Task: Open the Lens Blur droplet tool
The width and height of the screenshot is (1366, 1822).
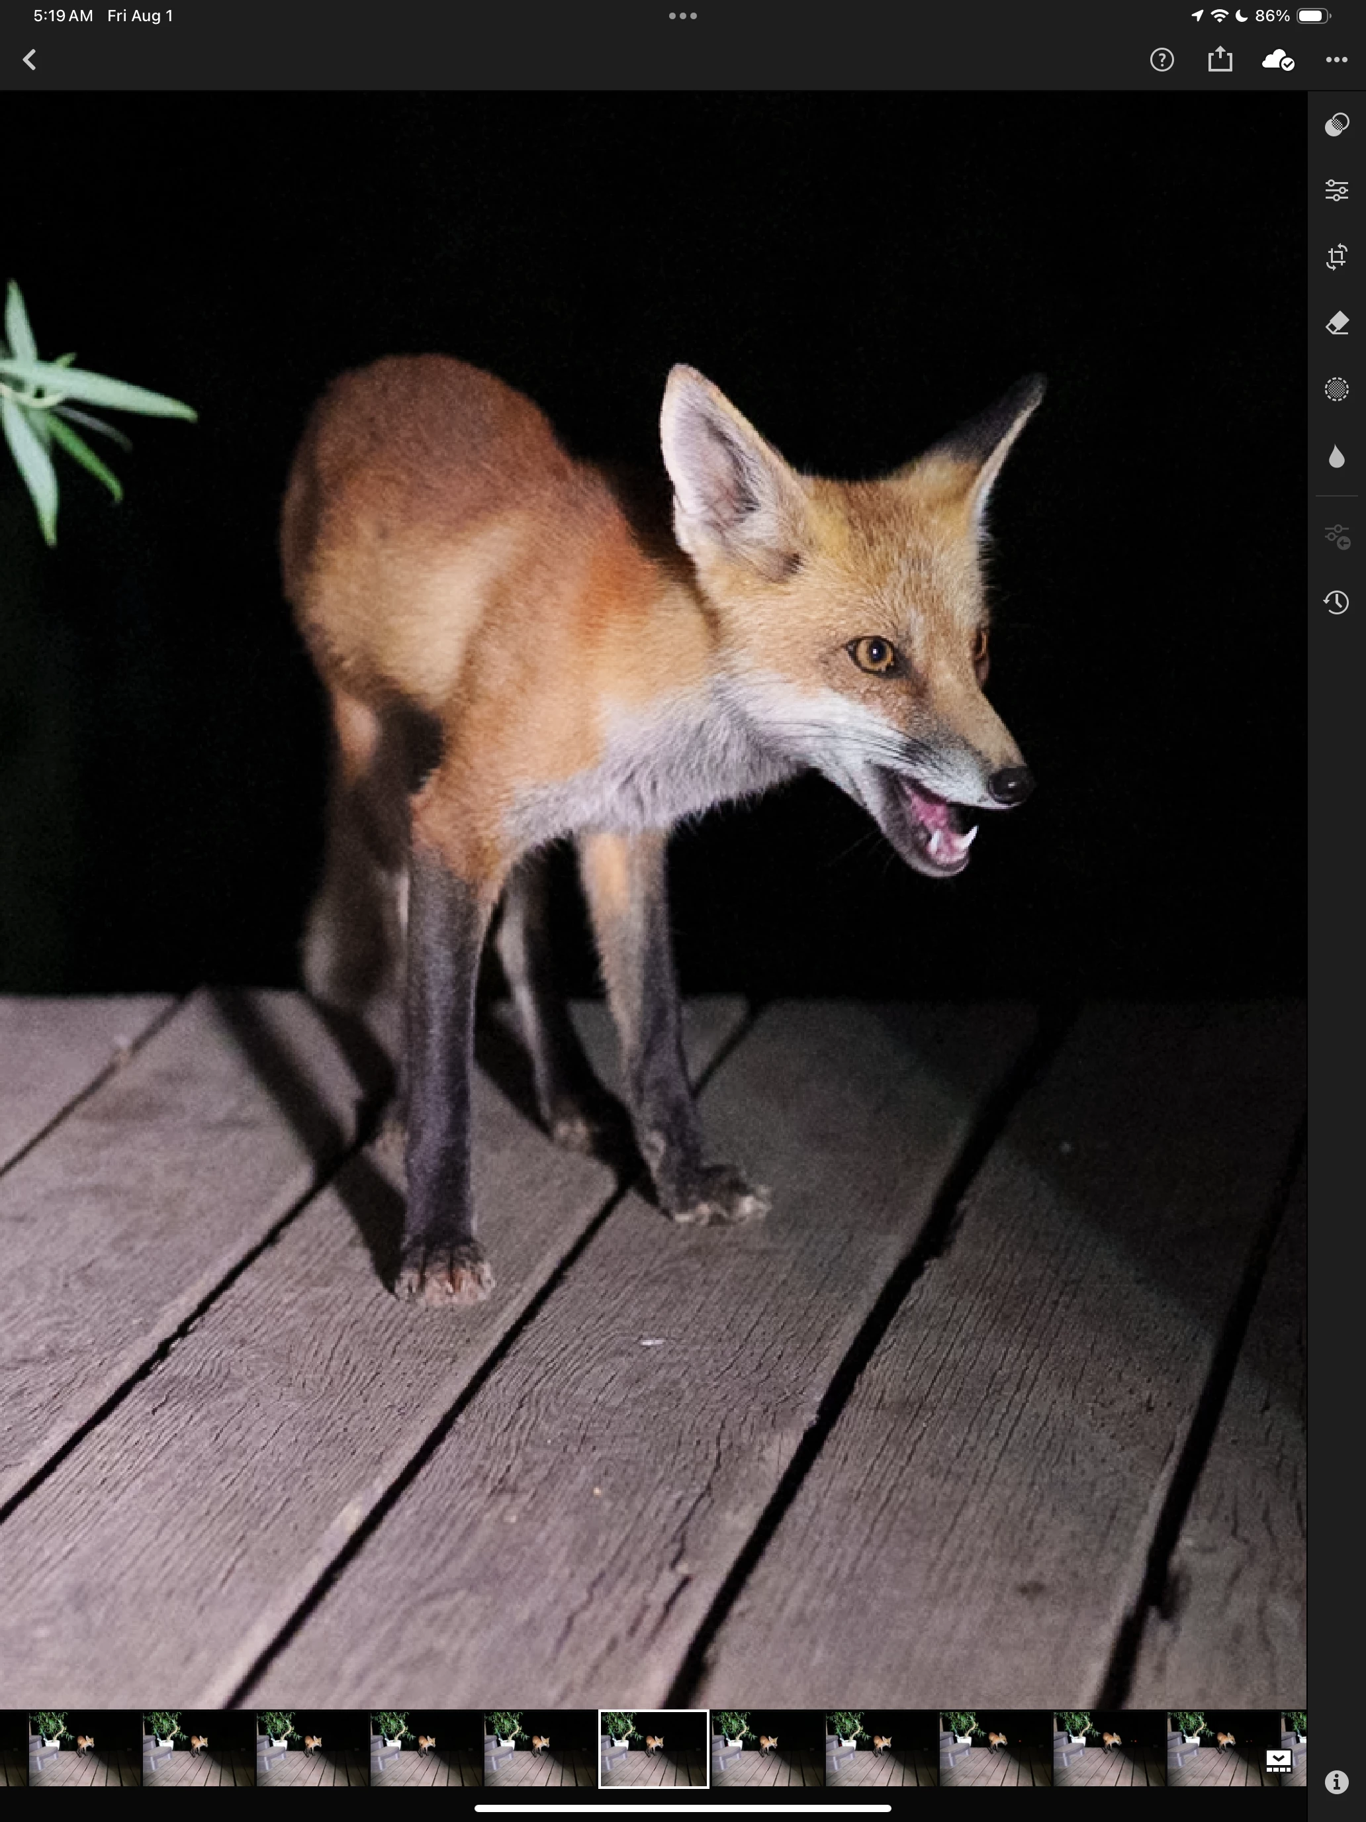Action: pyautogui.click(x=1336, y=456)
